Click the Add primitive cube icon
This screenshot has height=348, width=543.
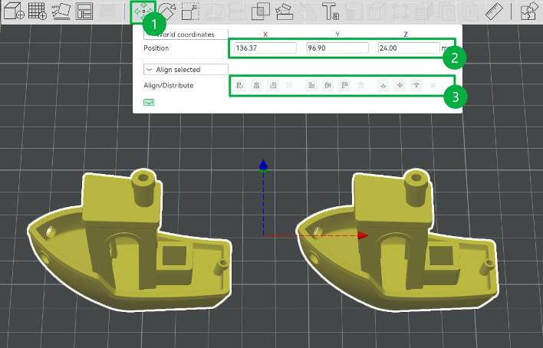point(15,11)
